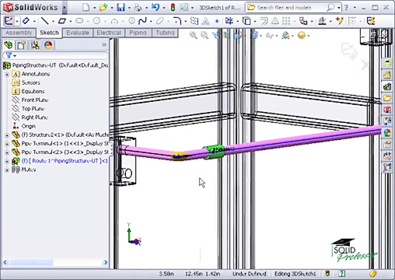The width and height of the screenshot is (395, 280).
Task: Click the Circle sketch tool
Action: click(x=95, y=21)
